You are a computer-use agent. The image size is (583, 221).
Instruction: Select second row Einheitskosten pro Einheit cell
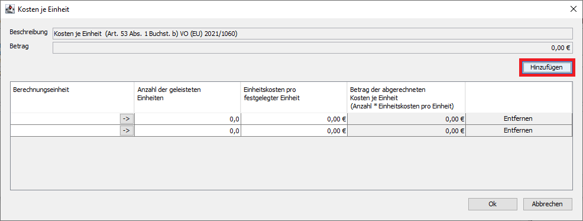294,130
